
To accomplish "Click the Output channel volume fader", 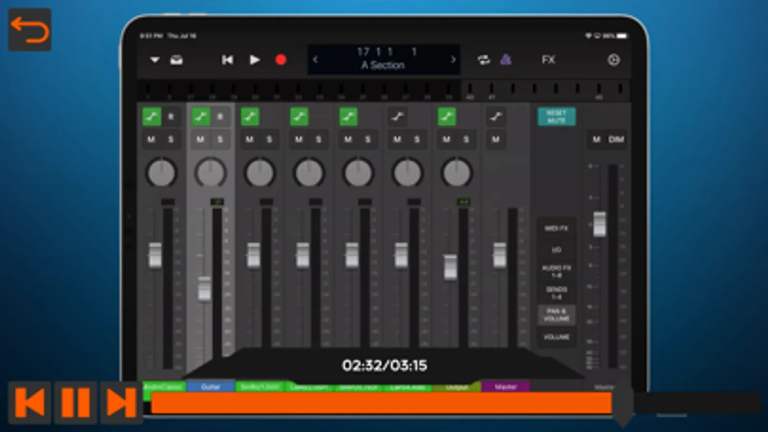I will click(x=451, y=267).
